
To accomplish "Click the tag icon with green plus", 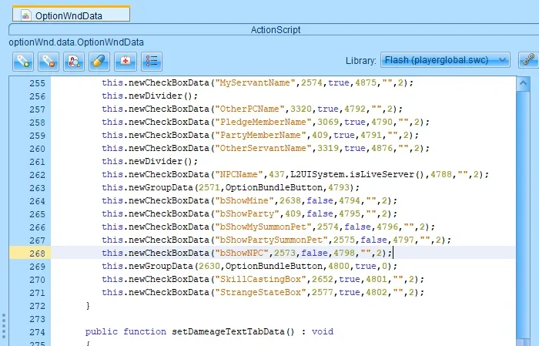I will coord(23,62).
